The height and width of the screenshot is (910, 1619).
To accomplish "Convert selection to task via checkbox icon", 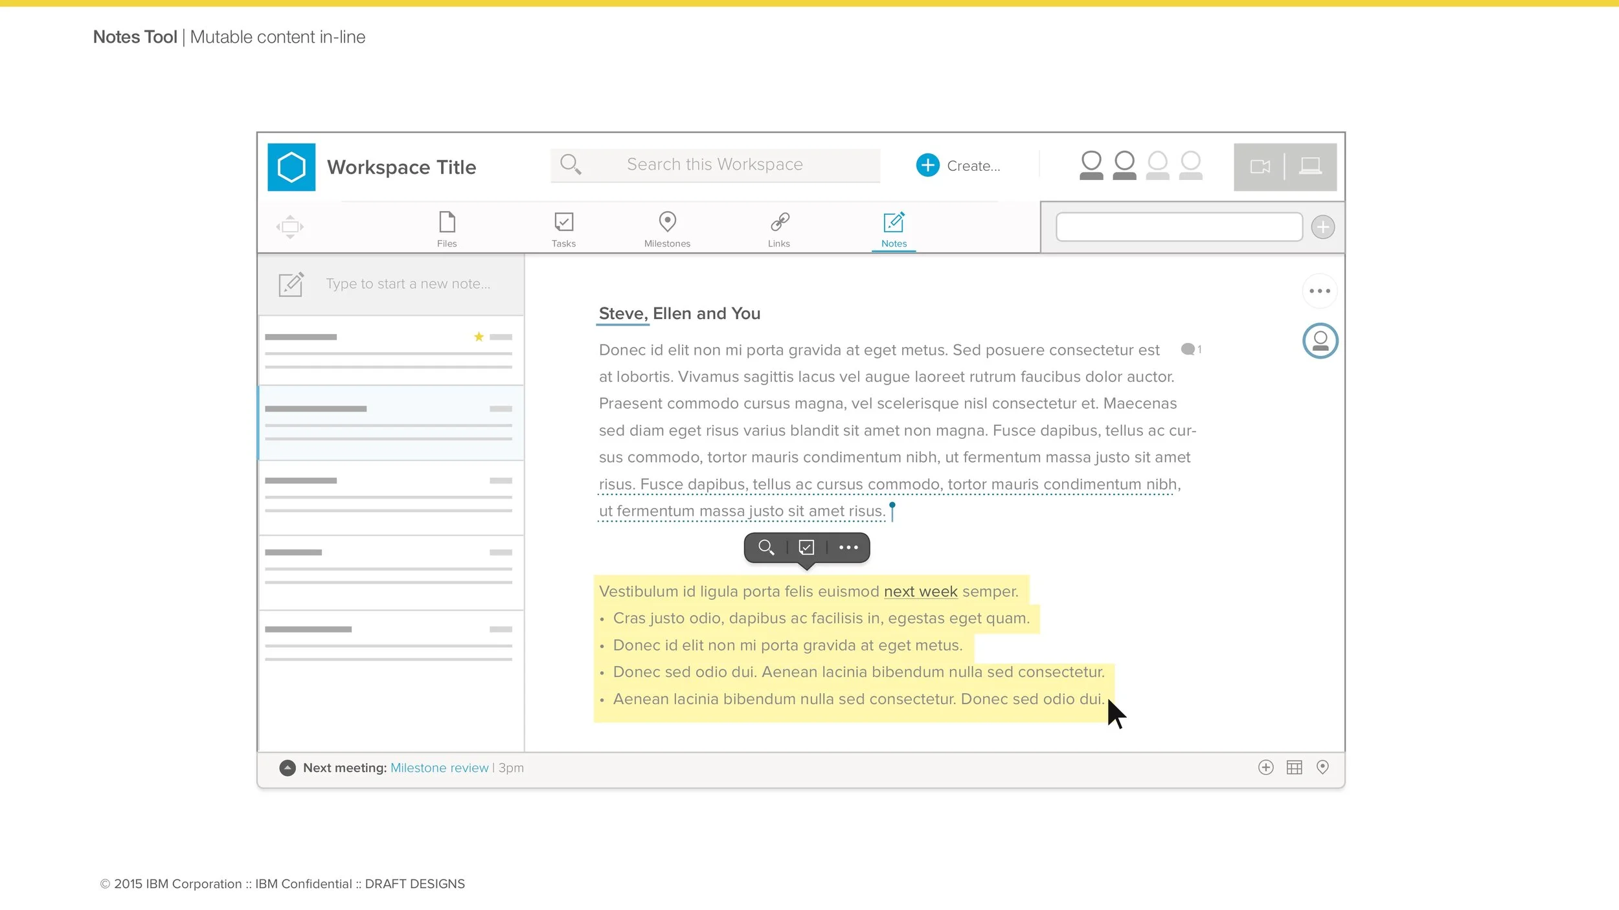I will click(x=806, y=548).
